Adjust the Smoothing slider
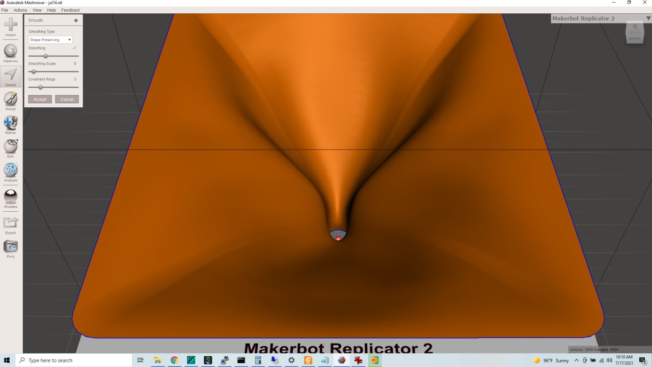 [x=53, y=56]
